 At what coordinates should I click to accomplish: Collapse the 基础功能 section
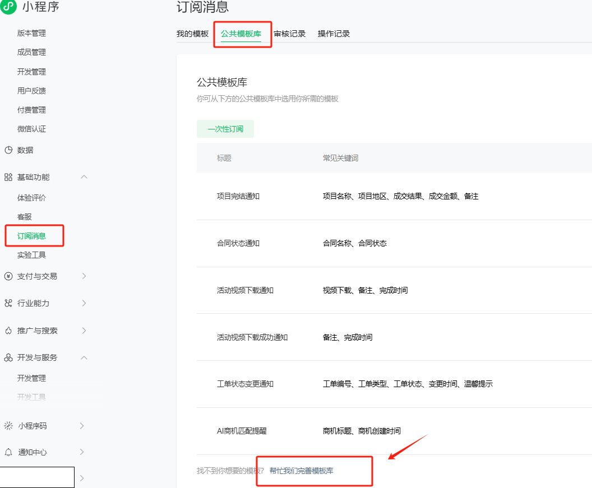click(84, 176)
